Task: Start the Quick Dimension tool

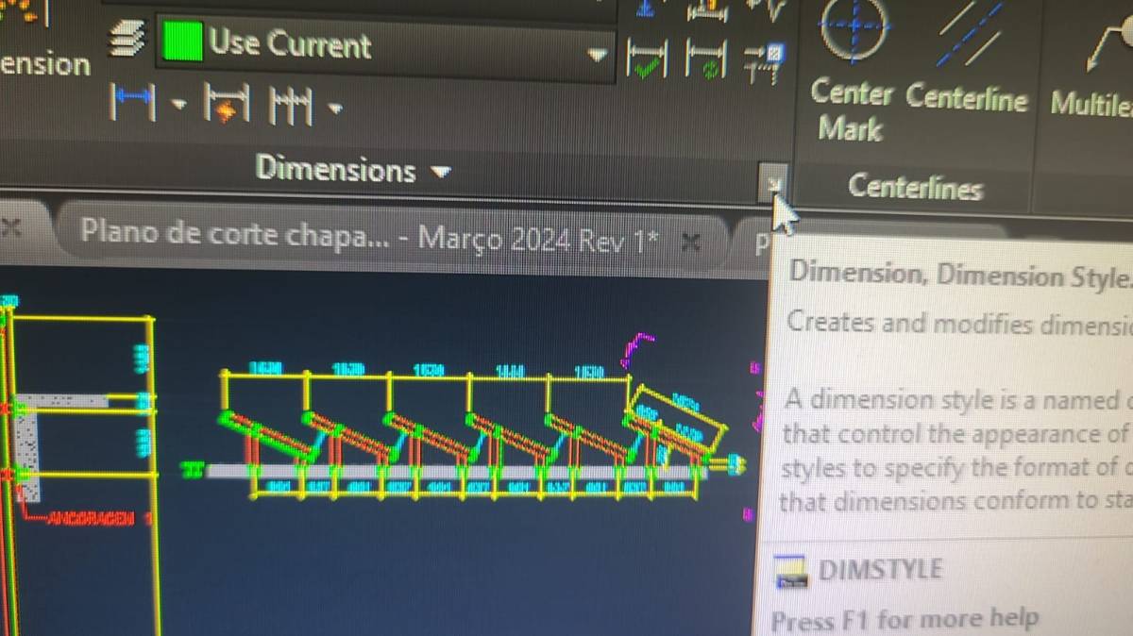Action: (x=225, y=104)
